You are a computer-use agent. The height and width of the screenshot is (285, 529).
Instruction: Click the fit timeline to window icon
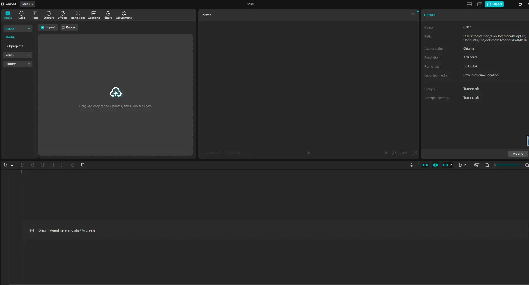pos(477,165)
